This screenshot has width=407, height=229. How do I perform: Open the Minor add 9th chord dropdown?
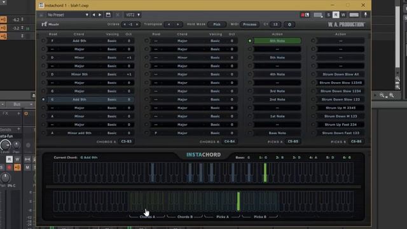pyautogui.click(x=79, y=133)
